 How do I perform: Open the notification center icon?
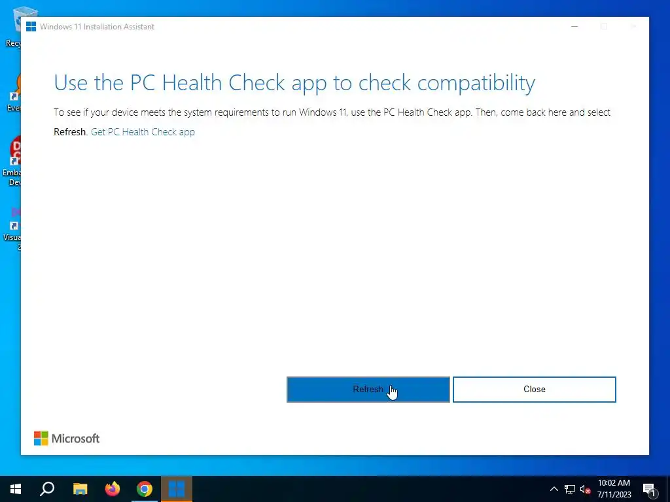pos(649,489)
